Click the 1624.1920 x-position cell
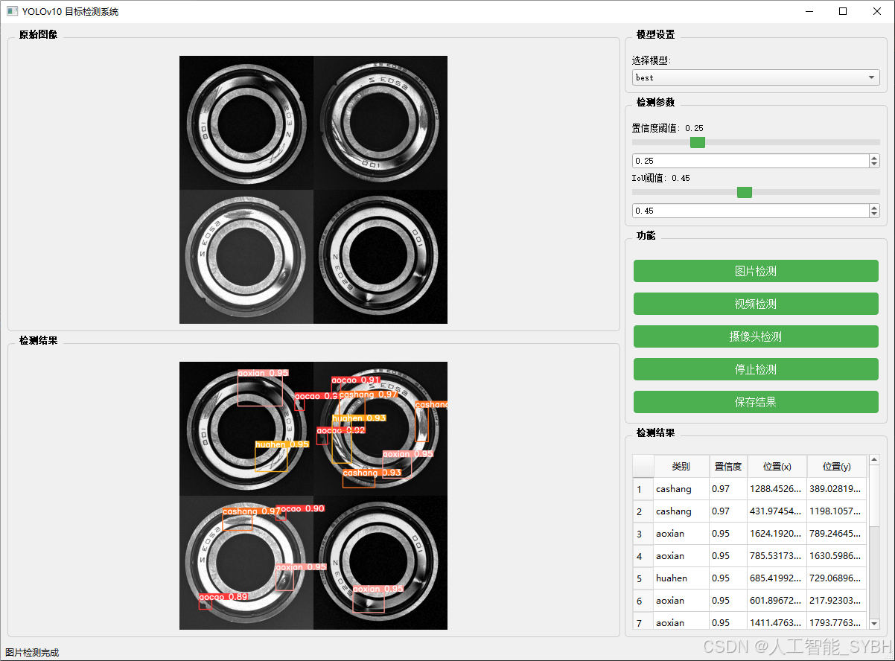Viewport: 895px width, 661px height. pyautogui.click(x=777, y=534)
